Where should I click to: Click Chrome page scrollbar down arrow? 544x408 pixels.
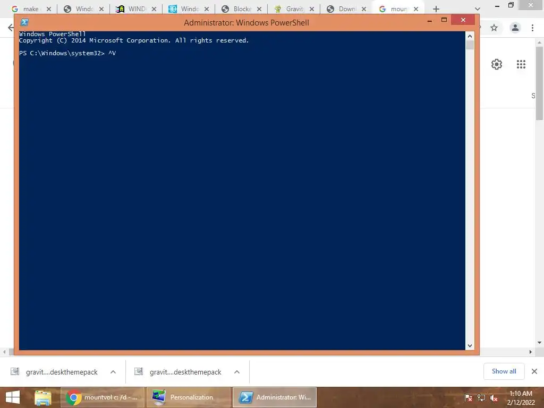[540, 343]
